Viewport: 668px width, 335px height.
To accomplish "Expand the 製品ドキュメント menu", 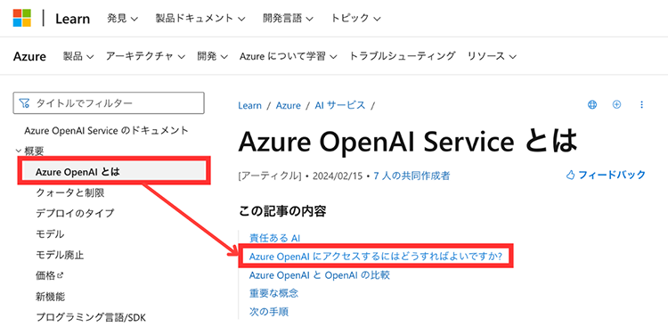I will pyautogui.click(x=200, y=19).
